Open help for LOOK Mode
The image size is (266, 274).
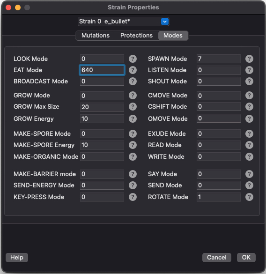133,59
